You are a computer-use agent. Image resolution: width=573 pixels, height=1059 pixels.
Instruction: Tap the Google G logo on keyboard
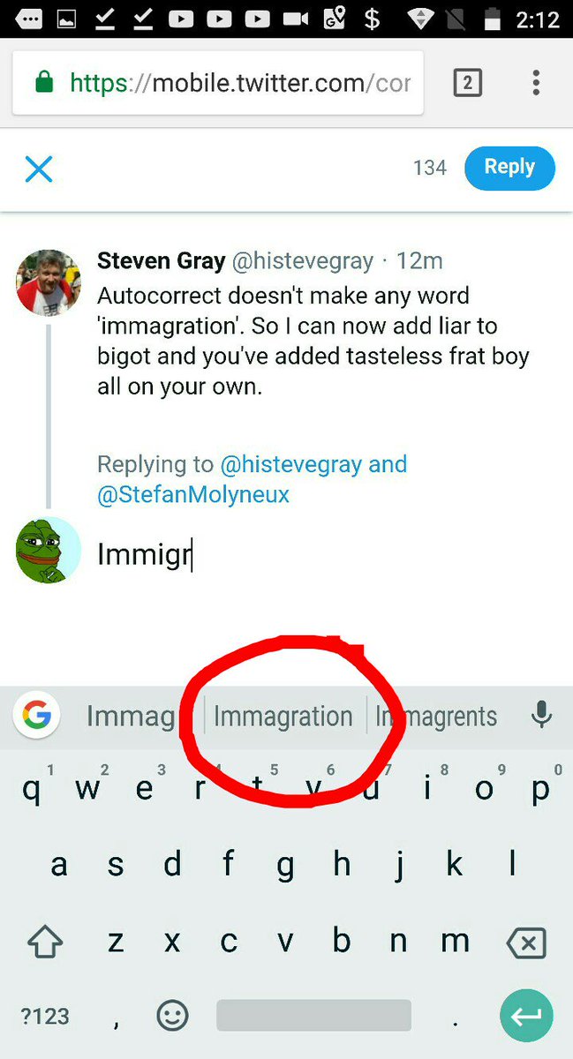(x=36, y=715)
